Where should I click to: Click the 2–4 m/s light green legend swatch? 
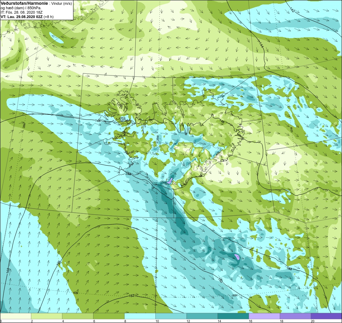(x=47, y=316)
